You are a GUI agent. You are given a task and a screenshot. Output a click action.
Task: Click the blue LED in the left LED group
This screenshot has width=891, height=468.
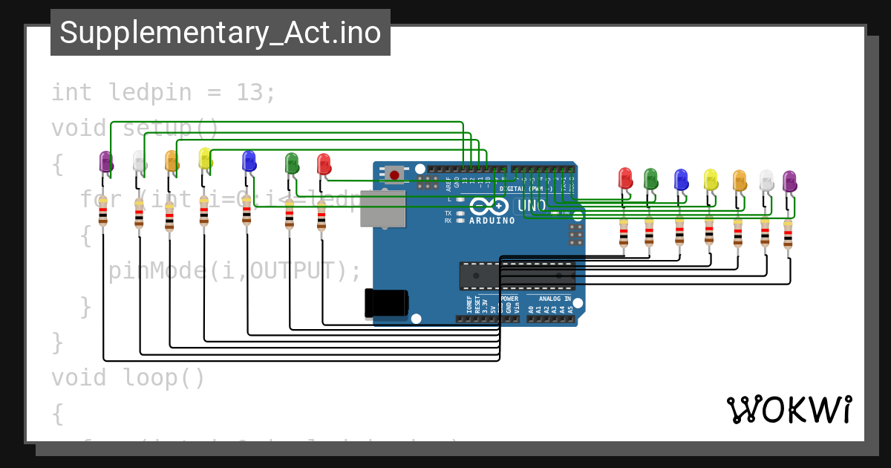tap(249, 161)
